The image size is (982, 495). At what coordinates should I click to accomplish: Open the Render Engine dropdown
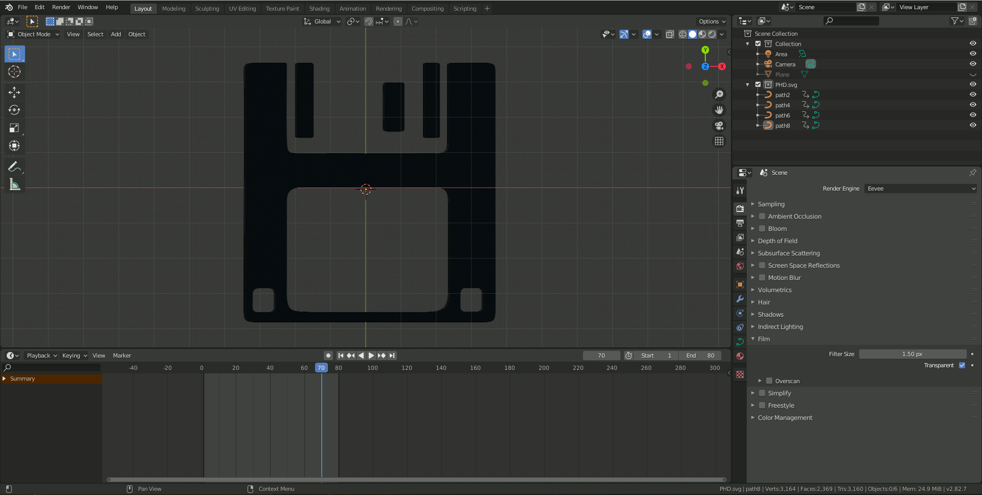pyautogui.click(x=921, y=189)
